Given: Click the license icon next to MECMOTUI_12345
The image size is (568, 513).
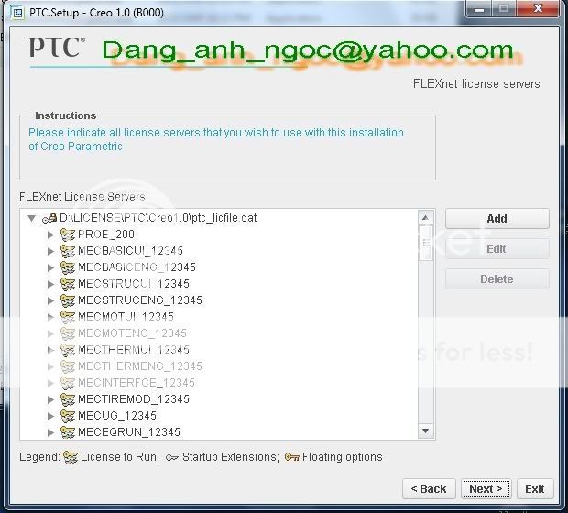Looking at the screenshot, I should (x=68, y=317).
